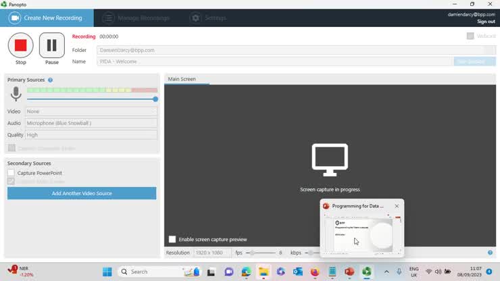This screenshot has width=500, height=281.
Task: Click the microphone tray icon
Action: click(399, 272)
